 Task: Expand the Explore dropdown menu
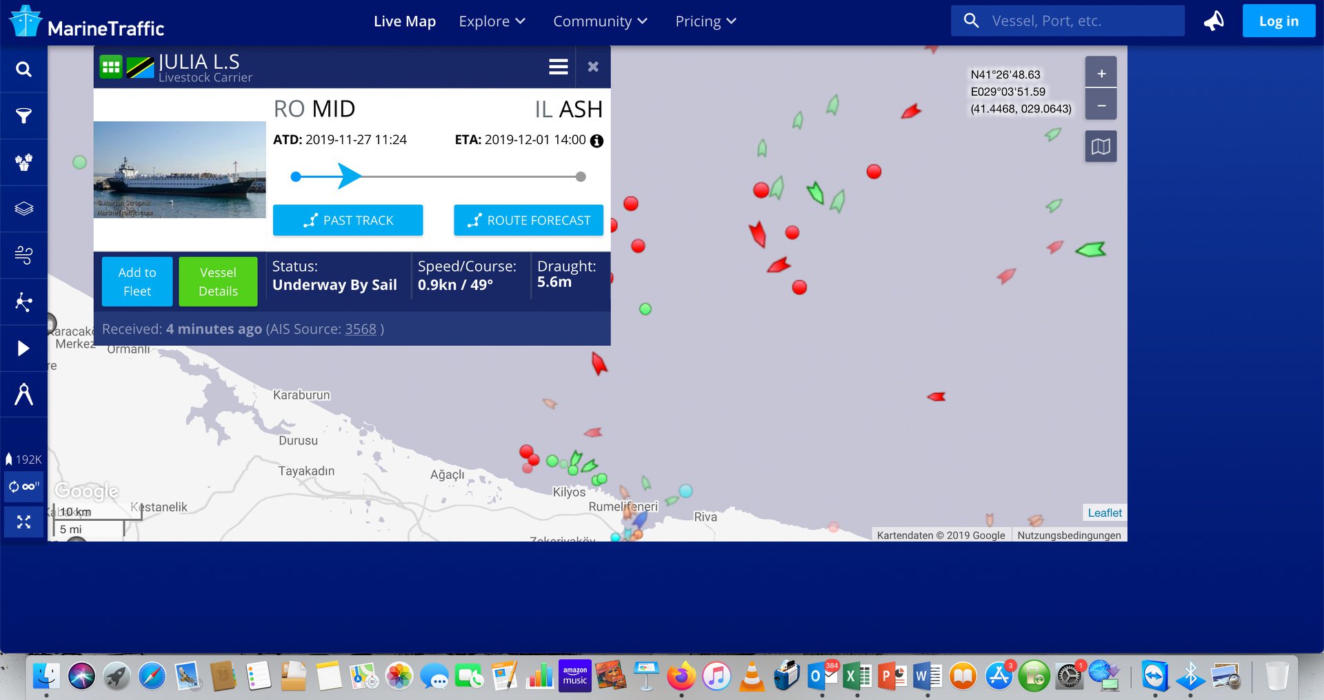pos(492,21)
